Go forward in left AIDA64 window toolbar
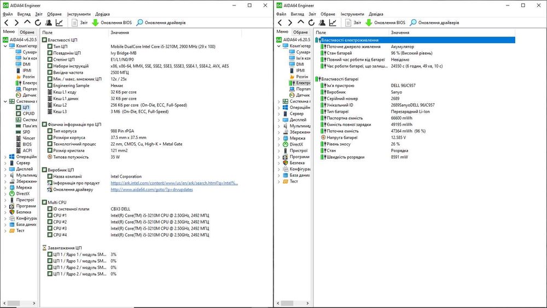The width and height of the screenshot is (547, 308). [x=16, y=22]
